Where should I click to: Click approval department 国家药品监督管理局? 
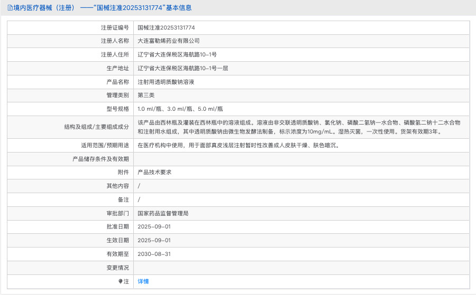pyautogui.click(x=163, y=214)
